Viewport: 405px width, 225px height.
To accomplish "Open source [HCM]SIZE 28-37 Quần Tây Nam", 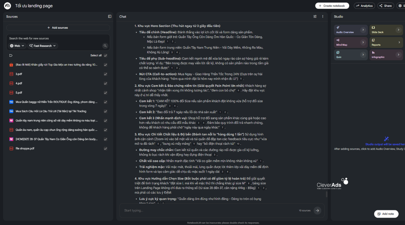I will click(x=57, y=139).
